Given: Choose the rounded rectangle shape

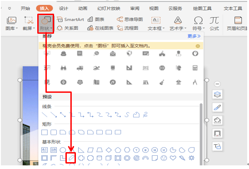Looking at the screenshot, I should (x=54, y=133).
